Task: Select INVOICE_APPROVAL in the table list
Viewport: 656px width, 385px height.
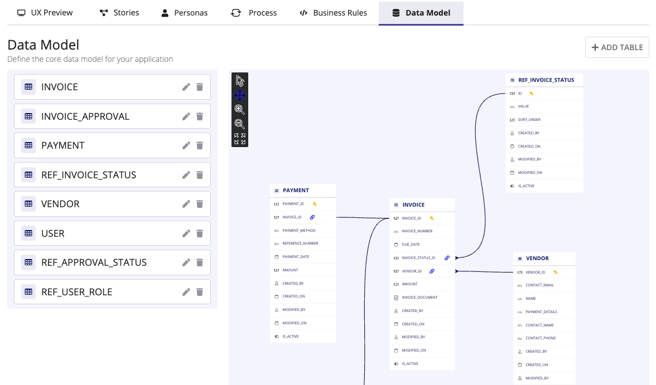Action: coord(112,116)
